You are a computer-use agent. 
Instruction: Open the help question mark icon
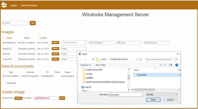[x=177, y=65]
